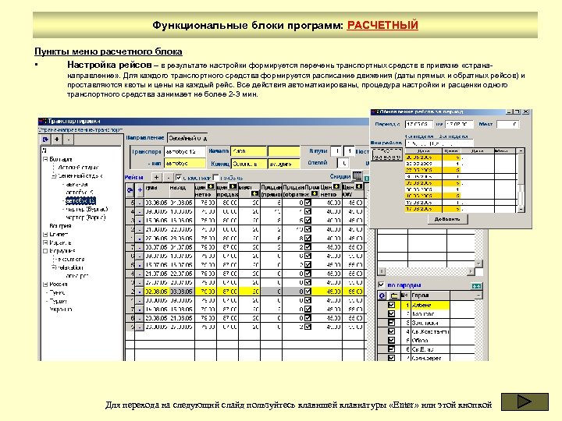Click fill-down arrow on Мест column
The width and height of the screenshot is (562, 421).
coord(254,193)
